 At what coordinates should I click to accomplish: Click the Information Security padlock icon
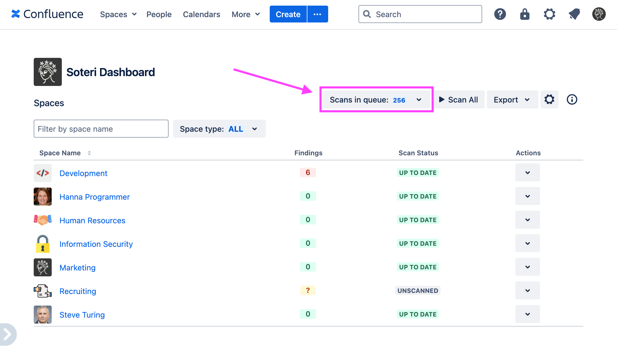pos(42,243)
